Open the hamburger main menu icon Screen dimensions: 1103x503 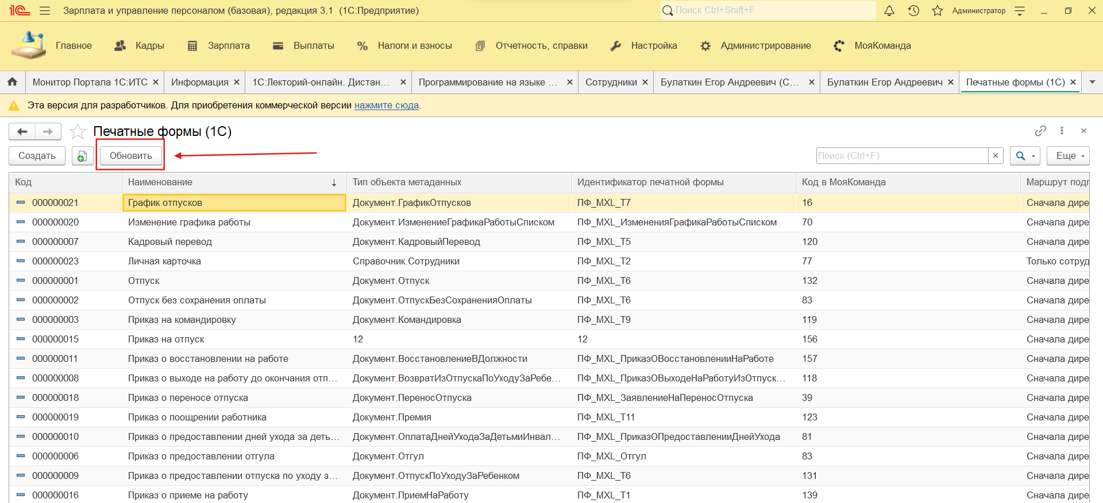(x=45, y=11)
